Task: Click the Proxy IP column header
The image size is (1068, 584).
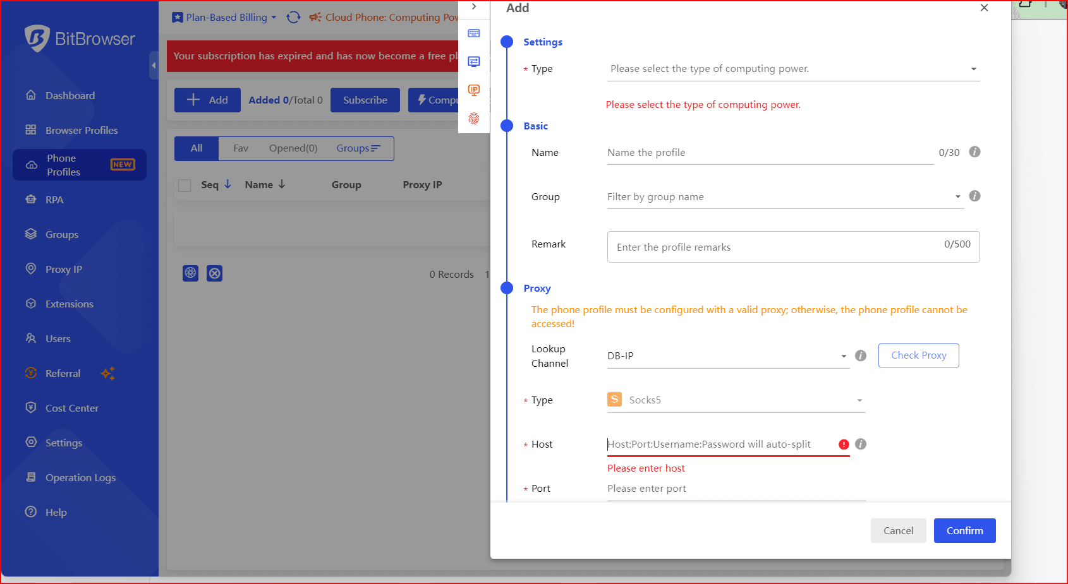Action: tap(422, 185)
